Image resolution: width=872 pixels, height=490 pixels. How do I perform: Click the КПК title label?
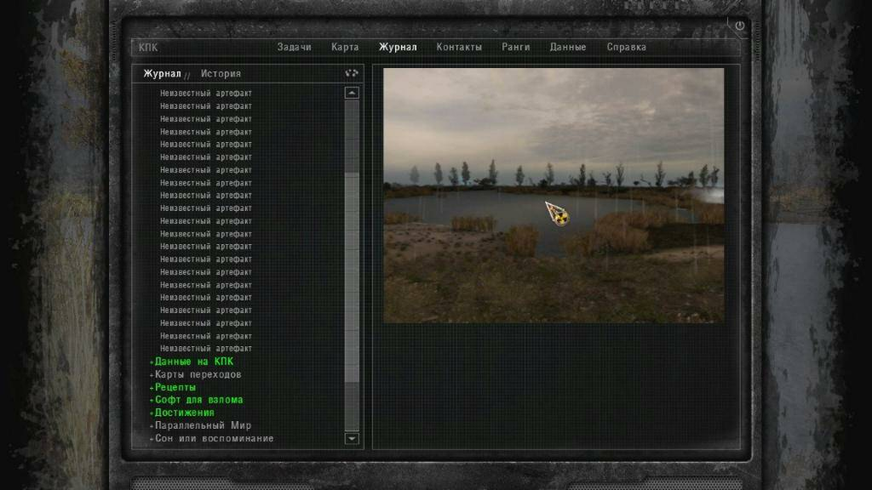tap(148, 48)
